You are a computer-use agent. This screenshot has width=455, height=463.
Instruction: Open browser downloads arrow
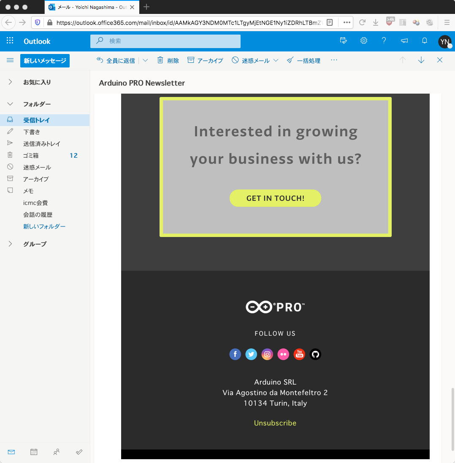(376, 22)
